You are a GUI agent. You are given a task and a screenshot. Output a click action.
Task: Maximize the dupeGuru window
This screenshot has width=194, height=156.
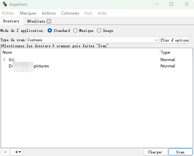coord(171,4)
